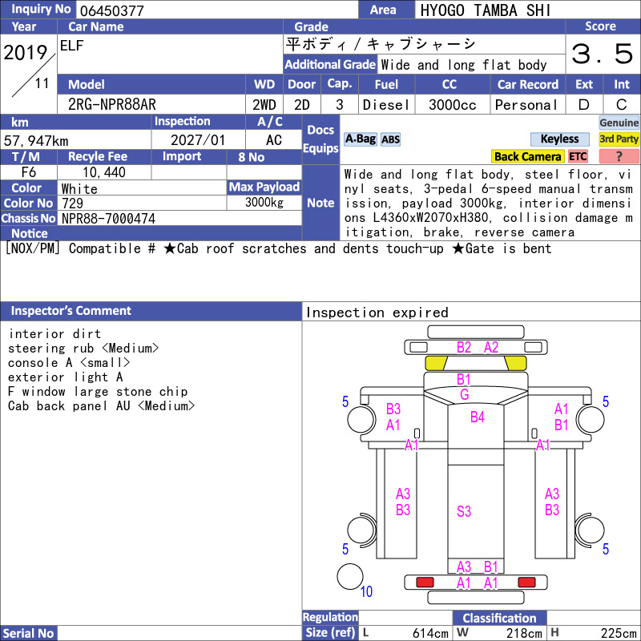This screenshot has height=641, width=641.
Task: Select the S3 cargo bed mark
Action: pos(464,511)
